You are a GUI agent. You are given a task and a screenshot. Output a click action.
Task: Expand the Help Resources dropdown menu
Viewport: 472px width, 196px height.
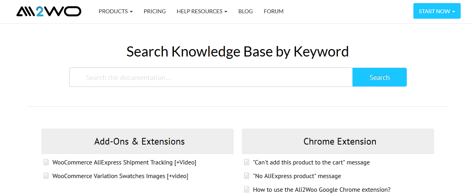click(202, 11)
